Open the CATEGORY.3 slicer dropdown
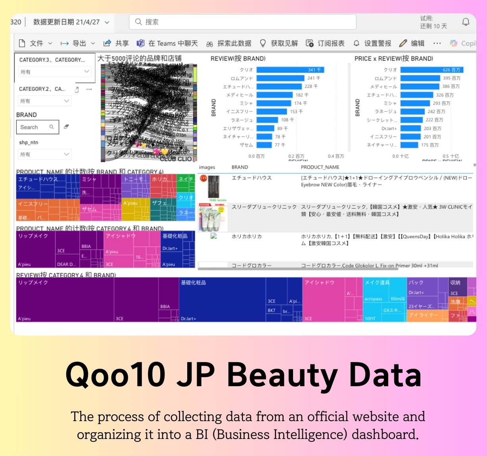This screenshot has width=487, height=456. coord(55,72)
